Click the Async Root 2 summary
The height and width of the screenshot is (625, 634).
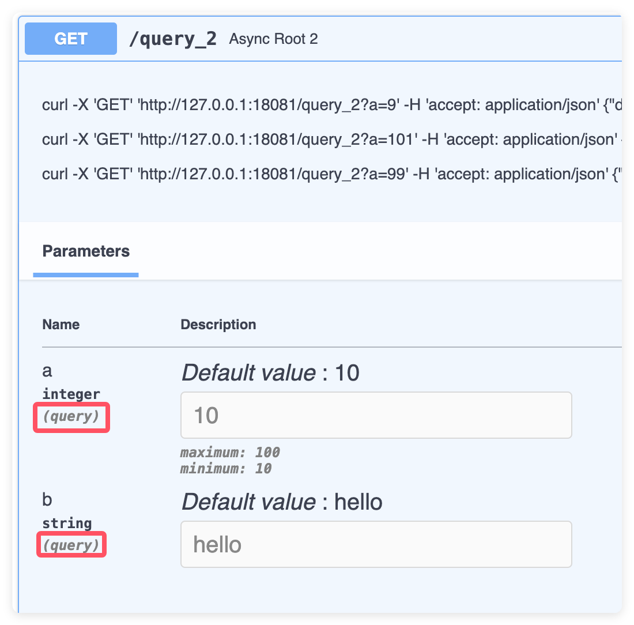[273, 39]
